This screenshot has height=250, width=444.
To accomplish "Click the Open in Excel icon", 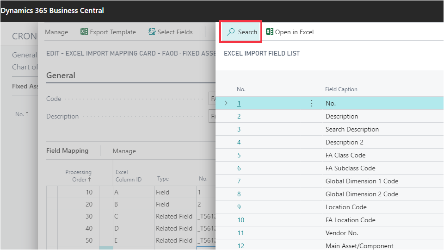I will (x=270, y=32).
